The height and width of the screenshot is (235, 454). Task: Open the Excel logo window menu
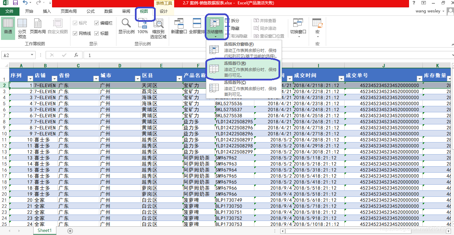[x=6, y=3]
